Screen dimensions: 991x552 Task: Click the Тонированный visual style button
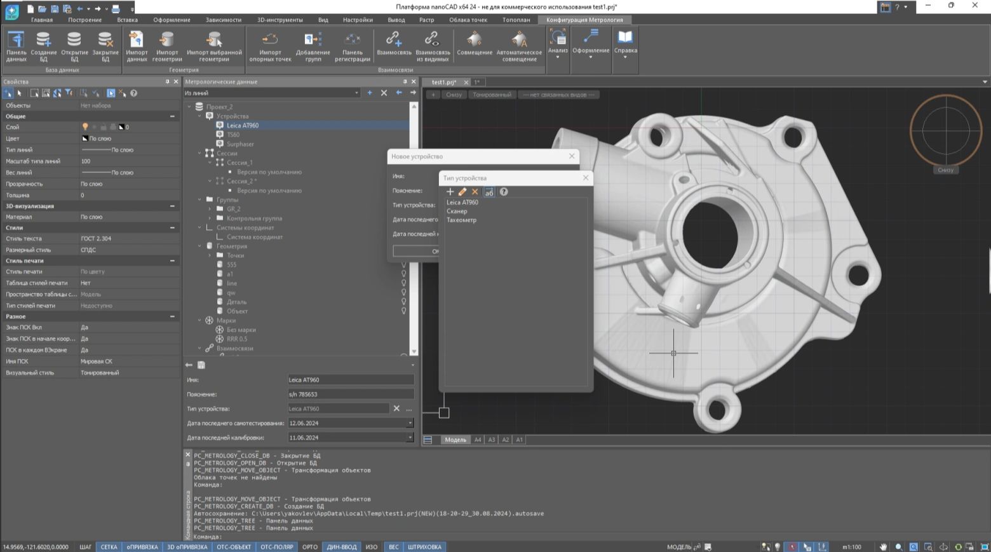pyautogui.click(x=492, y=95)
